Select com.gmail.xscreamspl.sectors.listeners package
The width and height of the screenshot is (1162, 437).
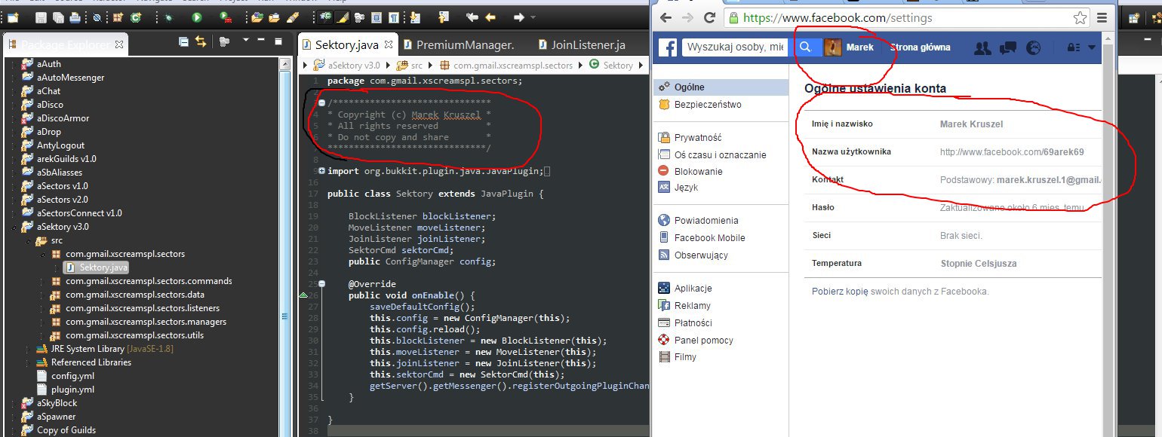click(143, 308)
